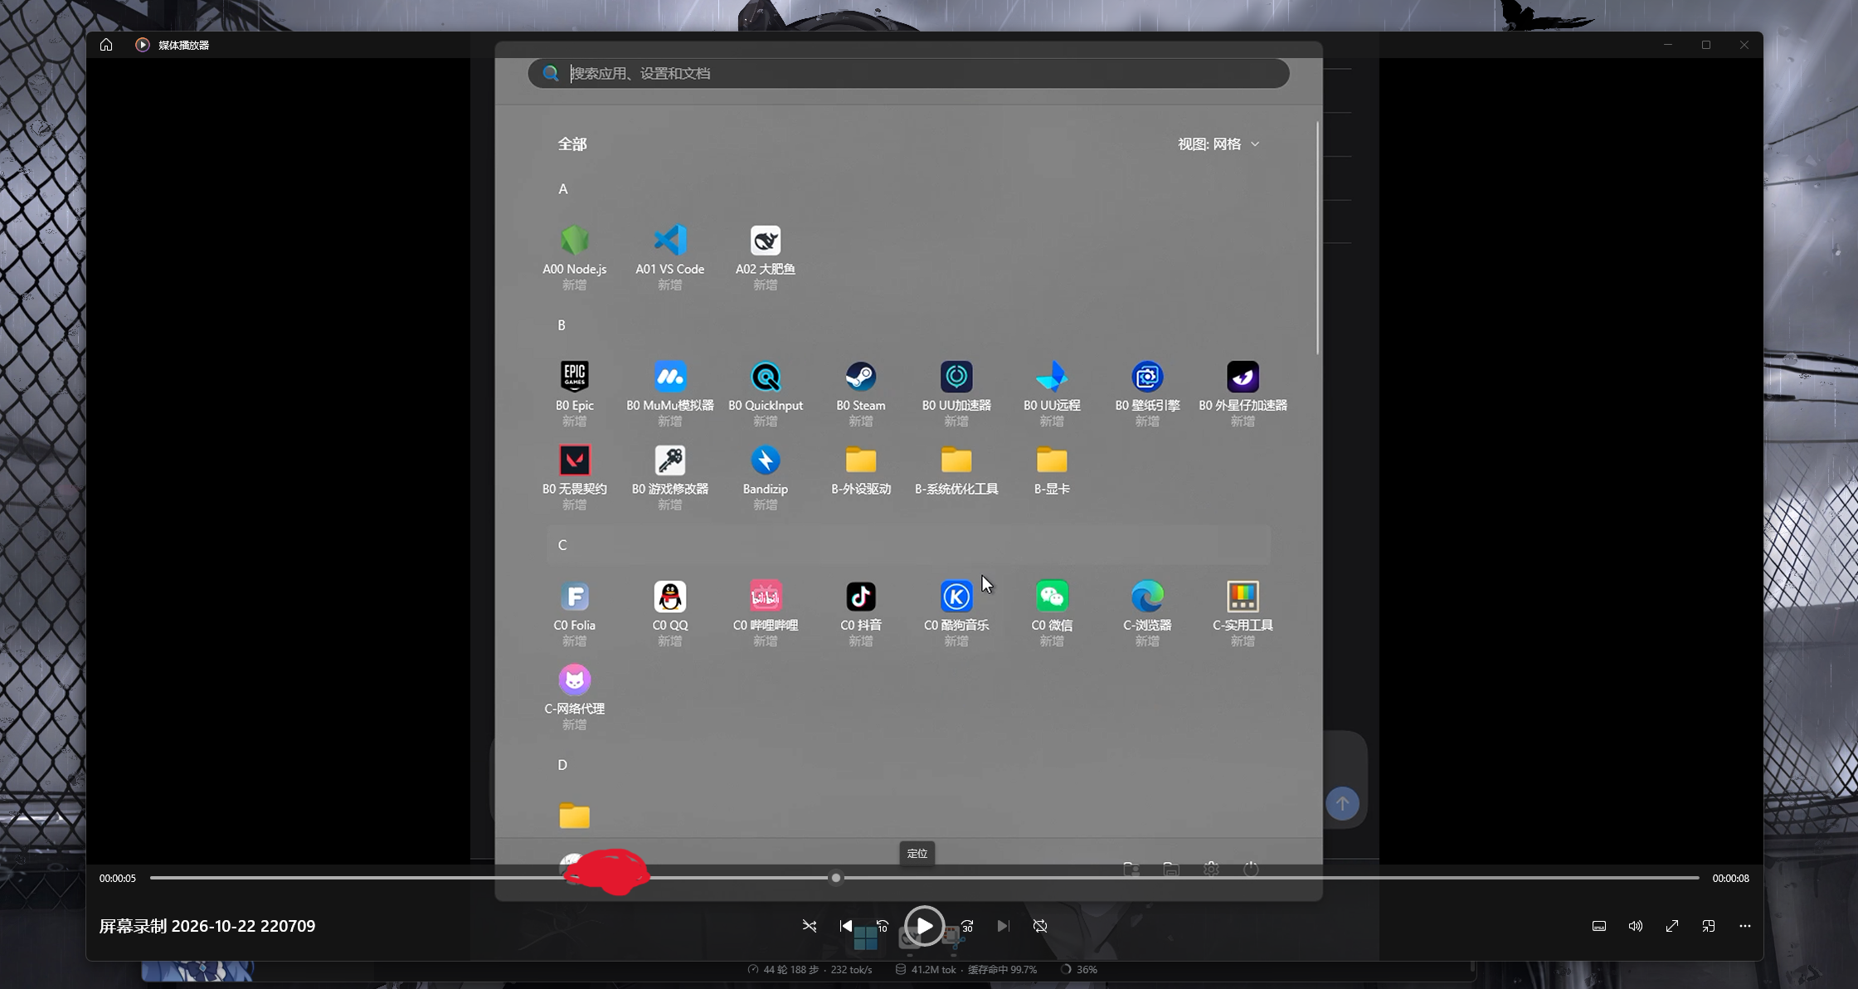This screenshot has width=1858, height=989.
Task: Skip forward 30 seconds
Action: pyautogui.click(x=967, y=926)
